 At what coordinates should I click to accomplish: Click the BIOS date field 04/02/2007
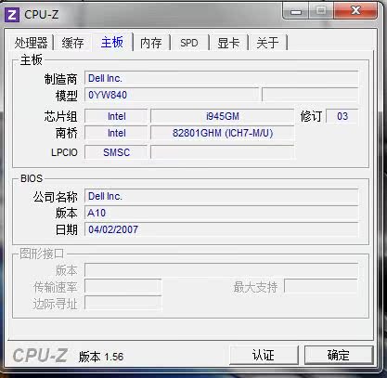pyautogui.click(x=222, y=229)
